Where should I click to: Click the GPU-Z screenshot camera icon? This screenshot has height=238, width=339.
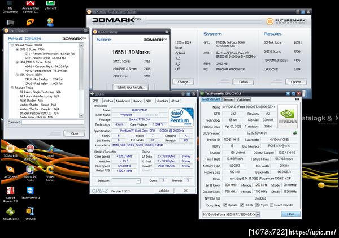297,99
